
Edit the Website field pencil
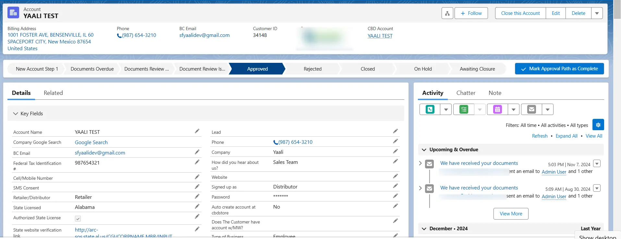pyautogui.click(x=395, y=176)
